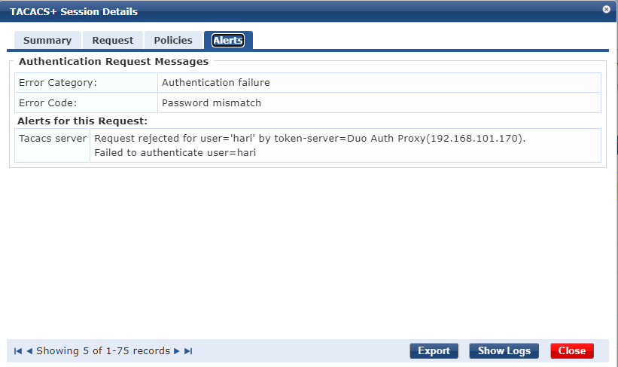Image resolution: width=618 pixels, height=367 pixels.
Task: Click the 'Password mismatch' error code value
Action: tap(212, 102)
